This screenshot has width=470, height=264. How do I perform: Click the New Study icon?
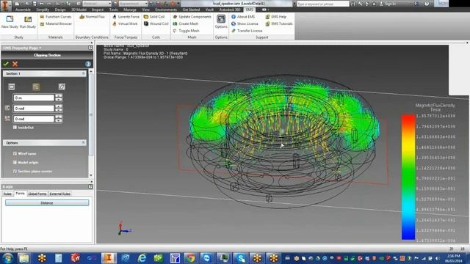point(10,20)
